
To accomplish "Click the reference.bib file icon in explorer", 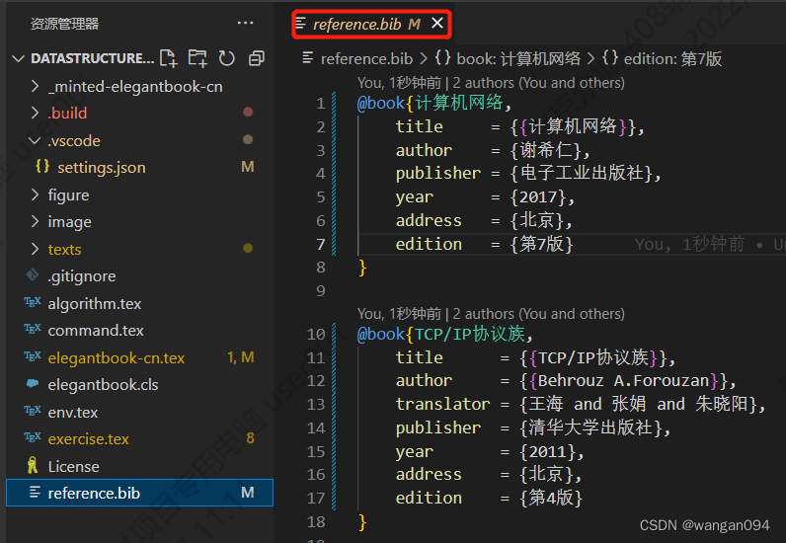I will click(35, 492).
